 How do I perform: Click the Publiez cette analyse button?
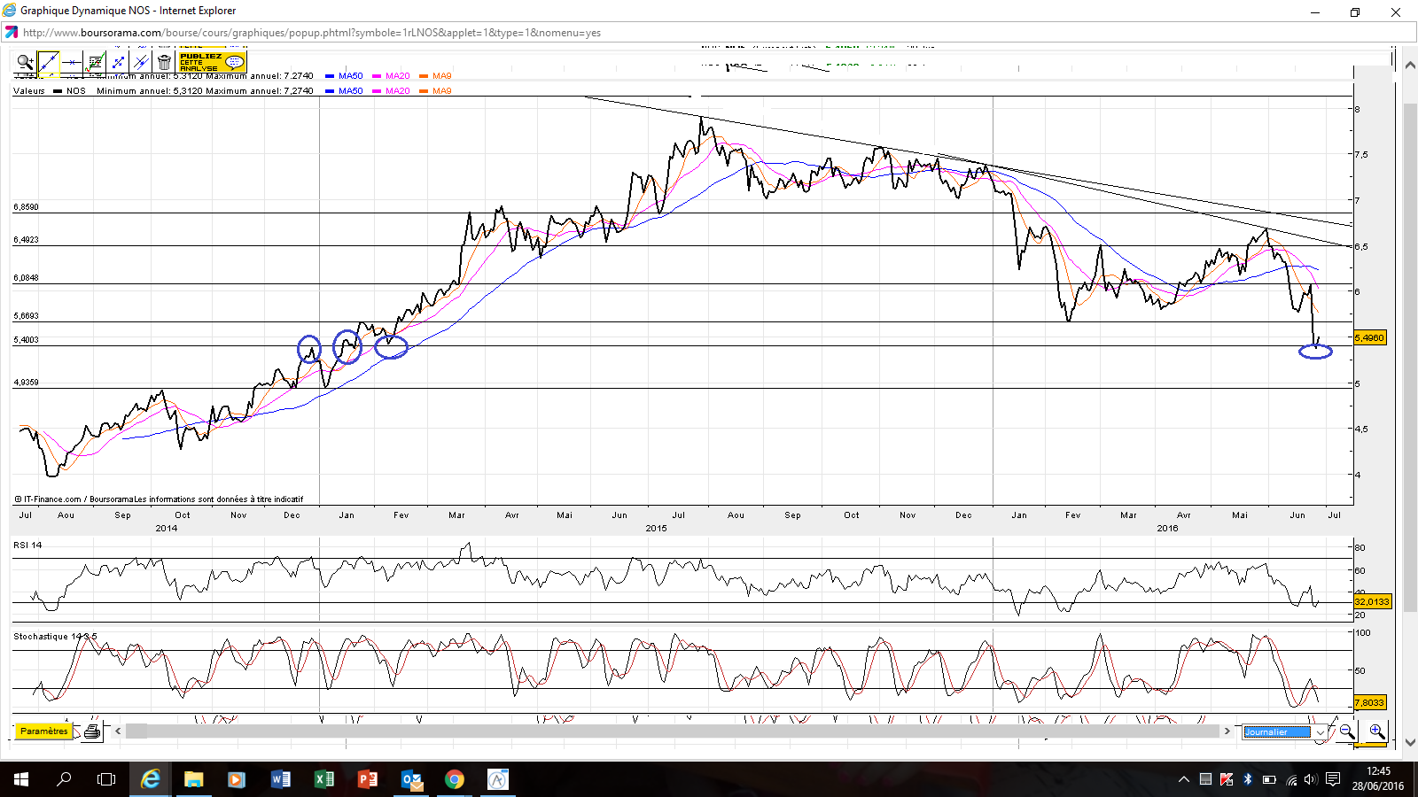point(212,62)
